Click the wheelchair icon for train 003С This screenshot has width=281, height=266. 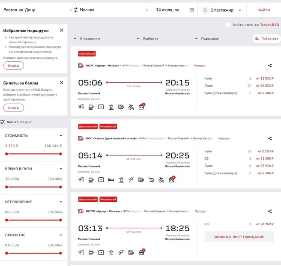(x=161, y=180)
